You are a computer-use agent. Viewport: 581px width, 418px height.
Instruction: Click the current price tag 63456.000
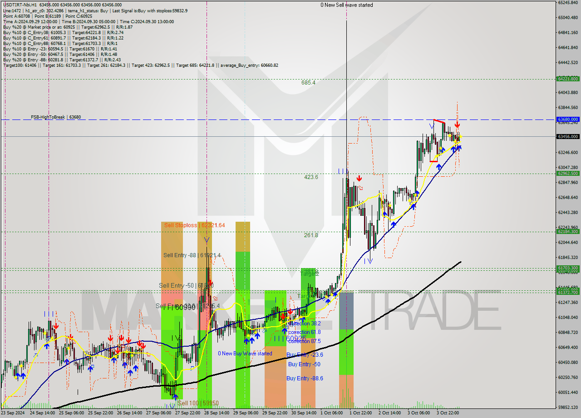tap(568, 136)
